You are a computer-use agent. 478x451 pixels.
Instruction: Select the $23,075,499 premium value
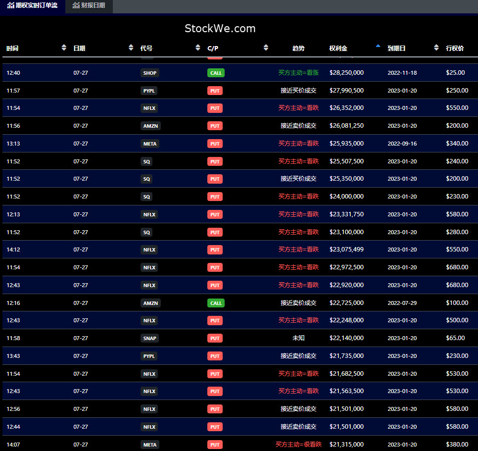pyautogui.click(x=346, y=249)
